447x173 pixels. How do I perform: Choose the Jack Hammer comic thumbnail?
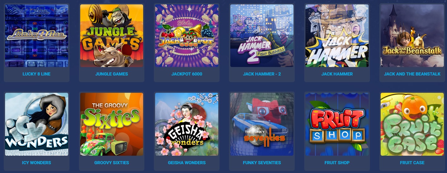(x=337, y=36)
